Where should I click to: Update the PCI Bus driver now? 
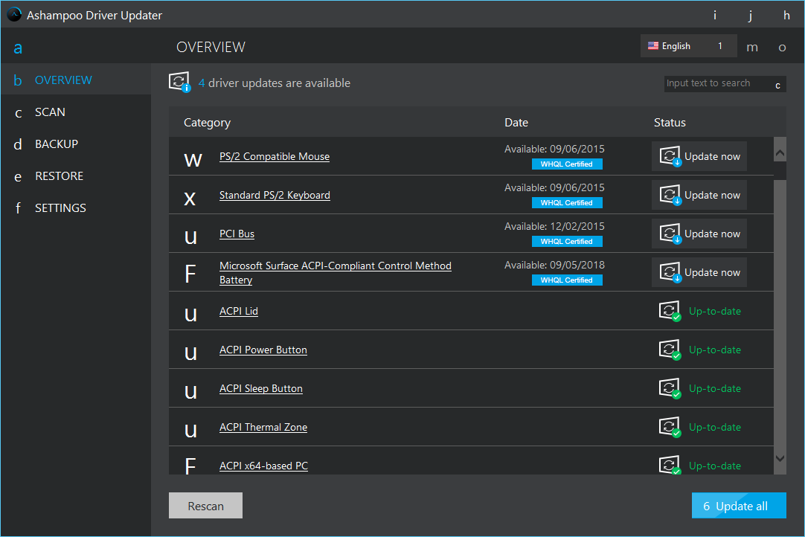[x=699, y=234]
